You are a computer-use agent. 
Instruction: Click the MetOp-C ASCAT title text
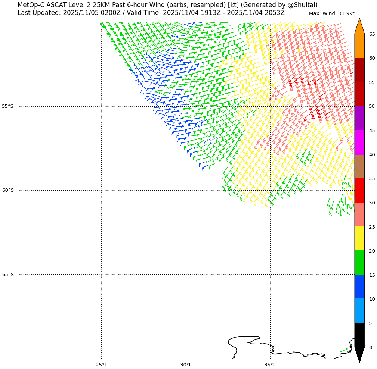(167, 5)
